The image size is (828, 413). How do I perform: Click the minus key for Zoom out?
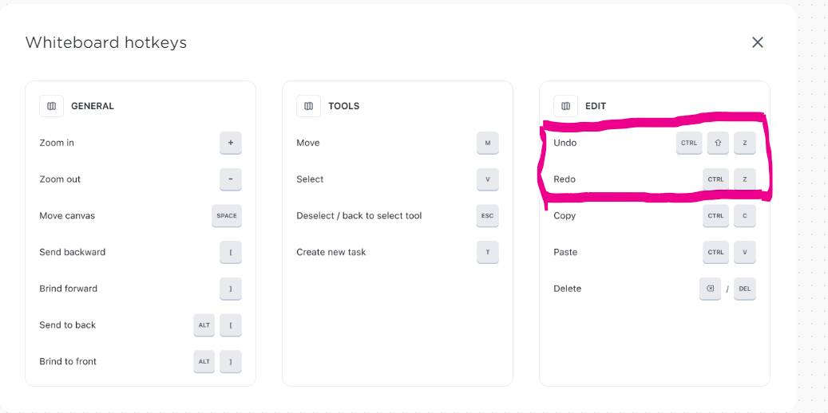coord(231,179)
